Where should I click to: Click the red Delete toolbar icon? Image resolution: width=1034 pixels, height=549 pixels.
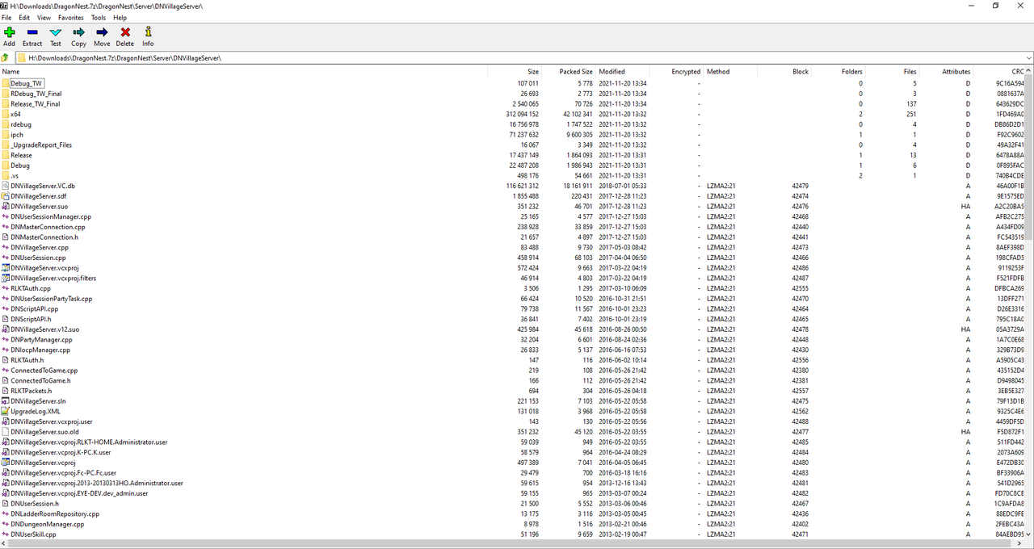tap(125, 32)
